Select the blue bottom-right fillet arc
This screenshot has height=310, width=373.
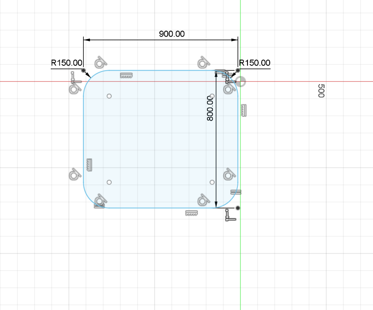(x=230, y=201)
